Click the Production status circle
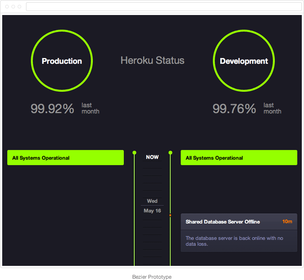 (x=62, y=61)
